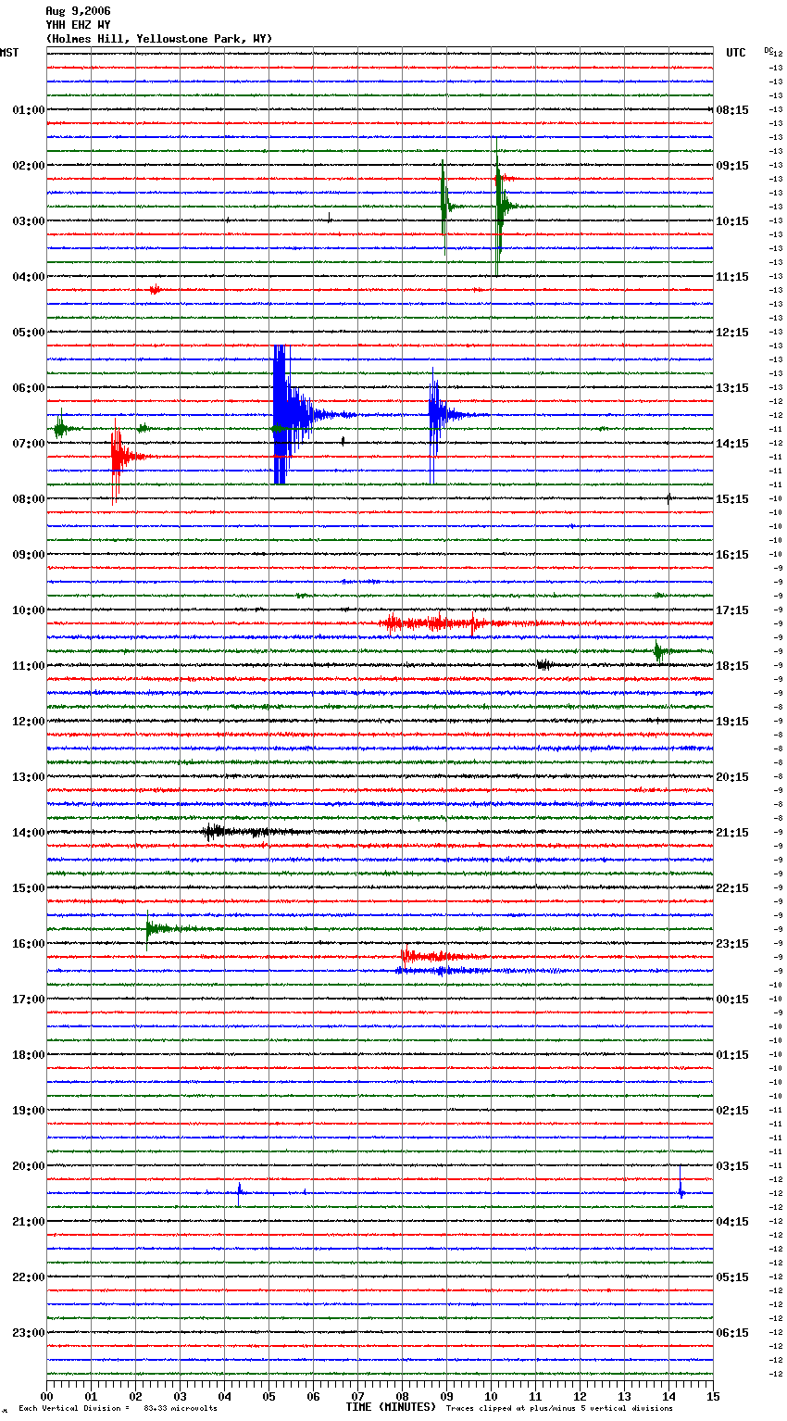Click the '11' minute tick label
The image size is (787, 1421).
click(x=535, y=1396)
